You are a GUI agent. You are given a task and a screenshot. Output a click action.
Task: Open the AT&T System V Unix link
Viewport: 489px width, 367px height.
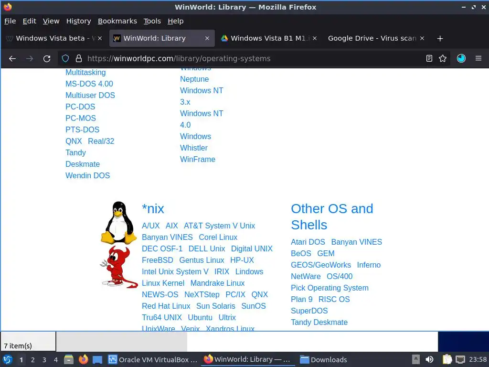pos(219,226)
